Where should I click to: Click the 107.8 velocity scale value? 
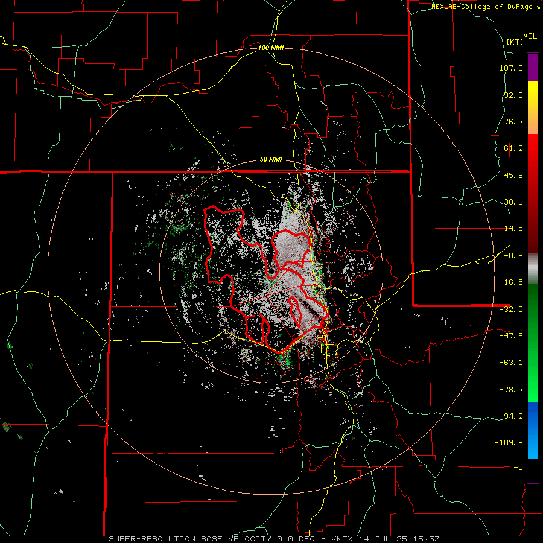511,68
